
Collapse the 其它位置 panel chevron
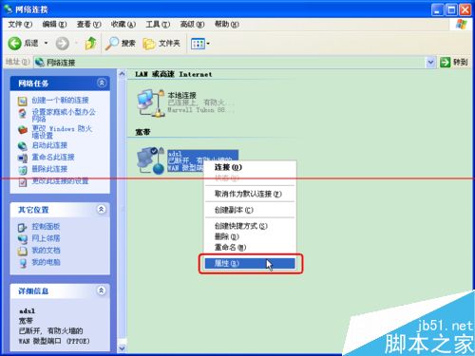[102, 209]
